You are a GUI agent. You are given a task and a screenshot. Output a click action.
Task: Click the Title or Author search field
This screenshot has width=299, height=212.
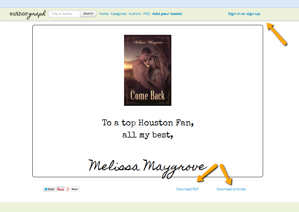64,14
